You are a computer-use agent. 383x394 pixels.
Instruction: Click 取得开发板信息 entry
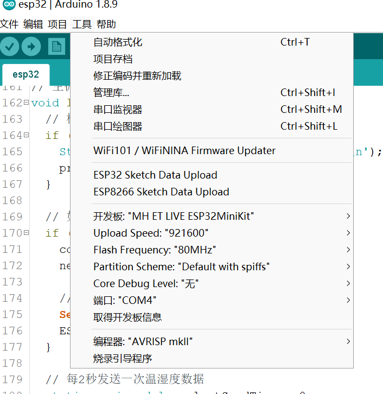pyautogui.click(x=212, y=317)
